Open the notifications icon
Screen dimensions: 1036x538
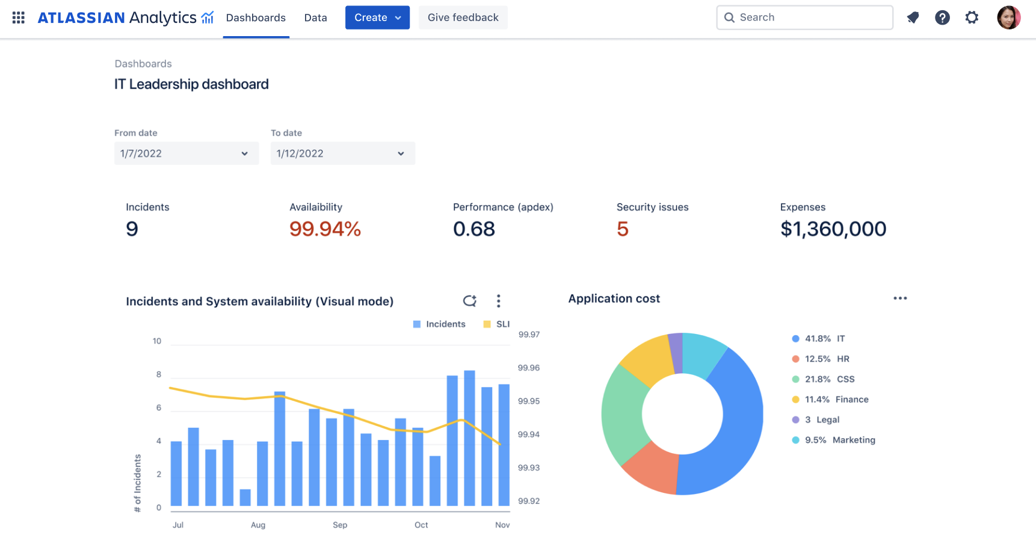click(x=913, y=17)
